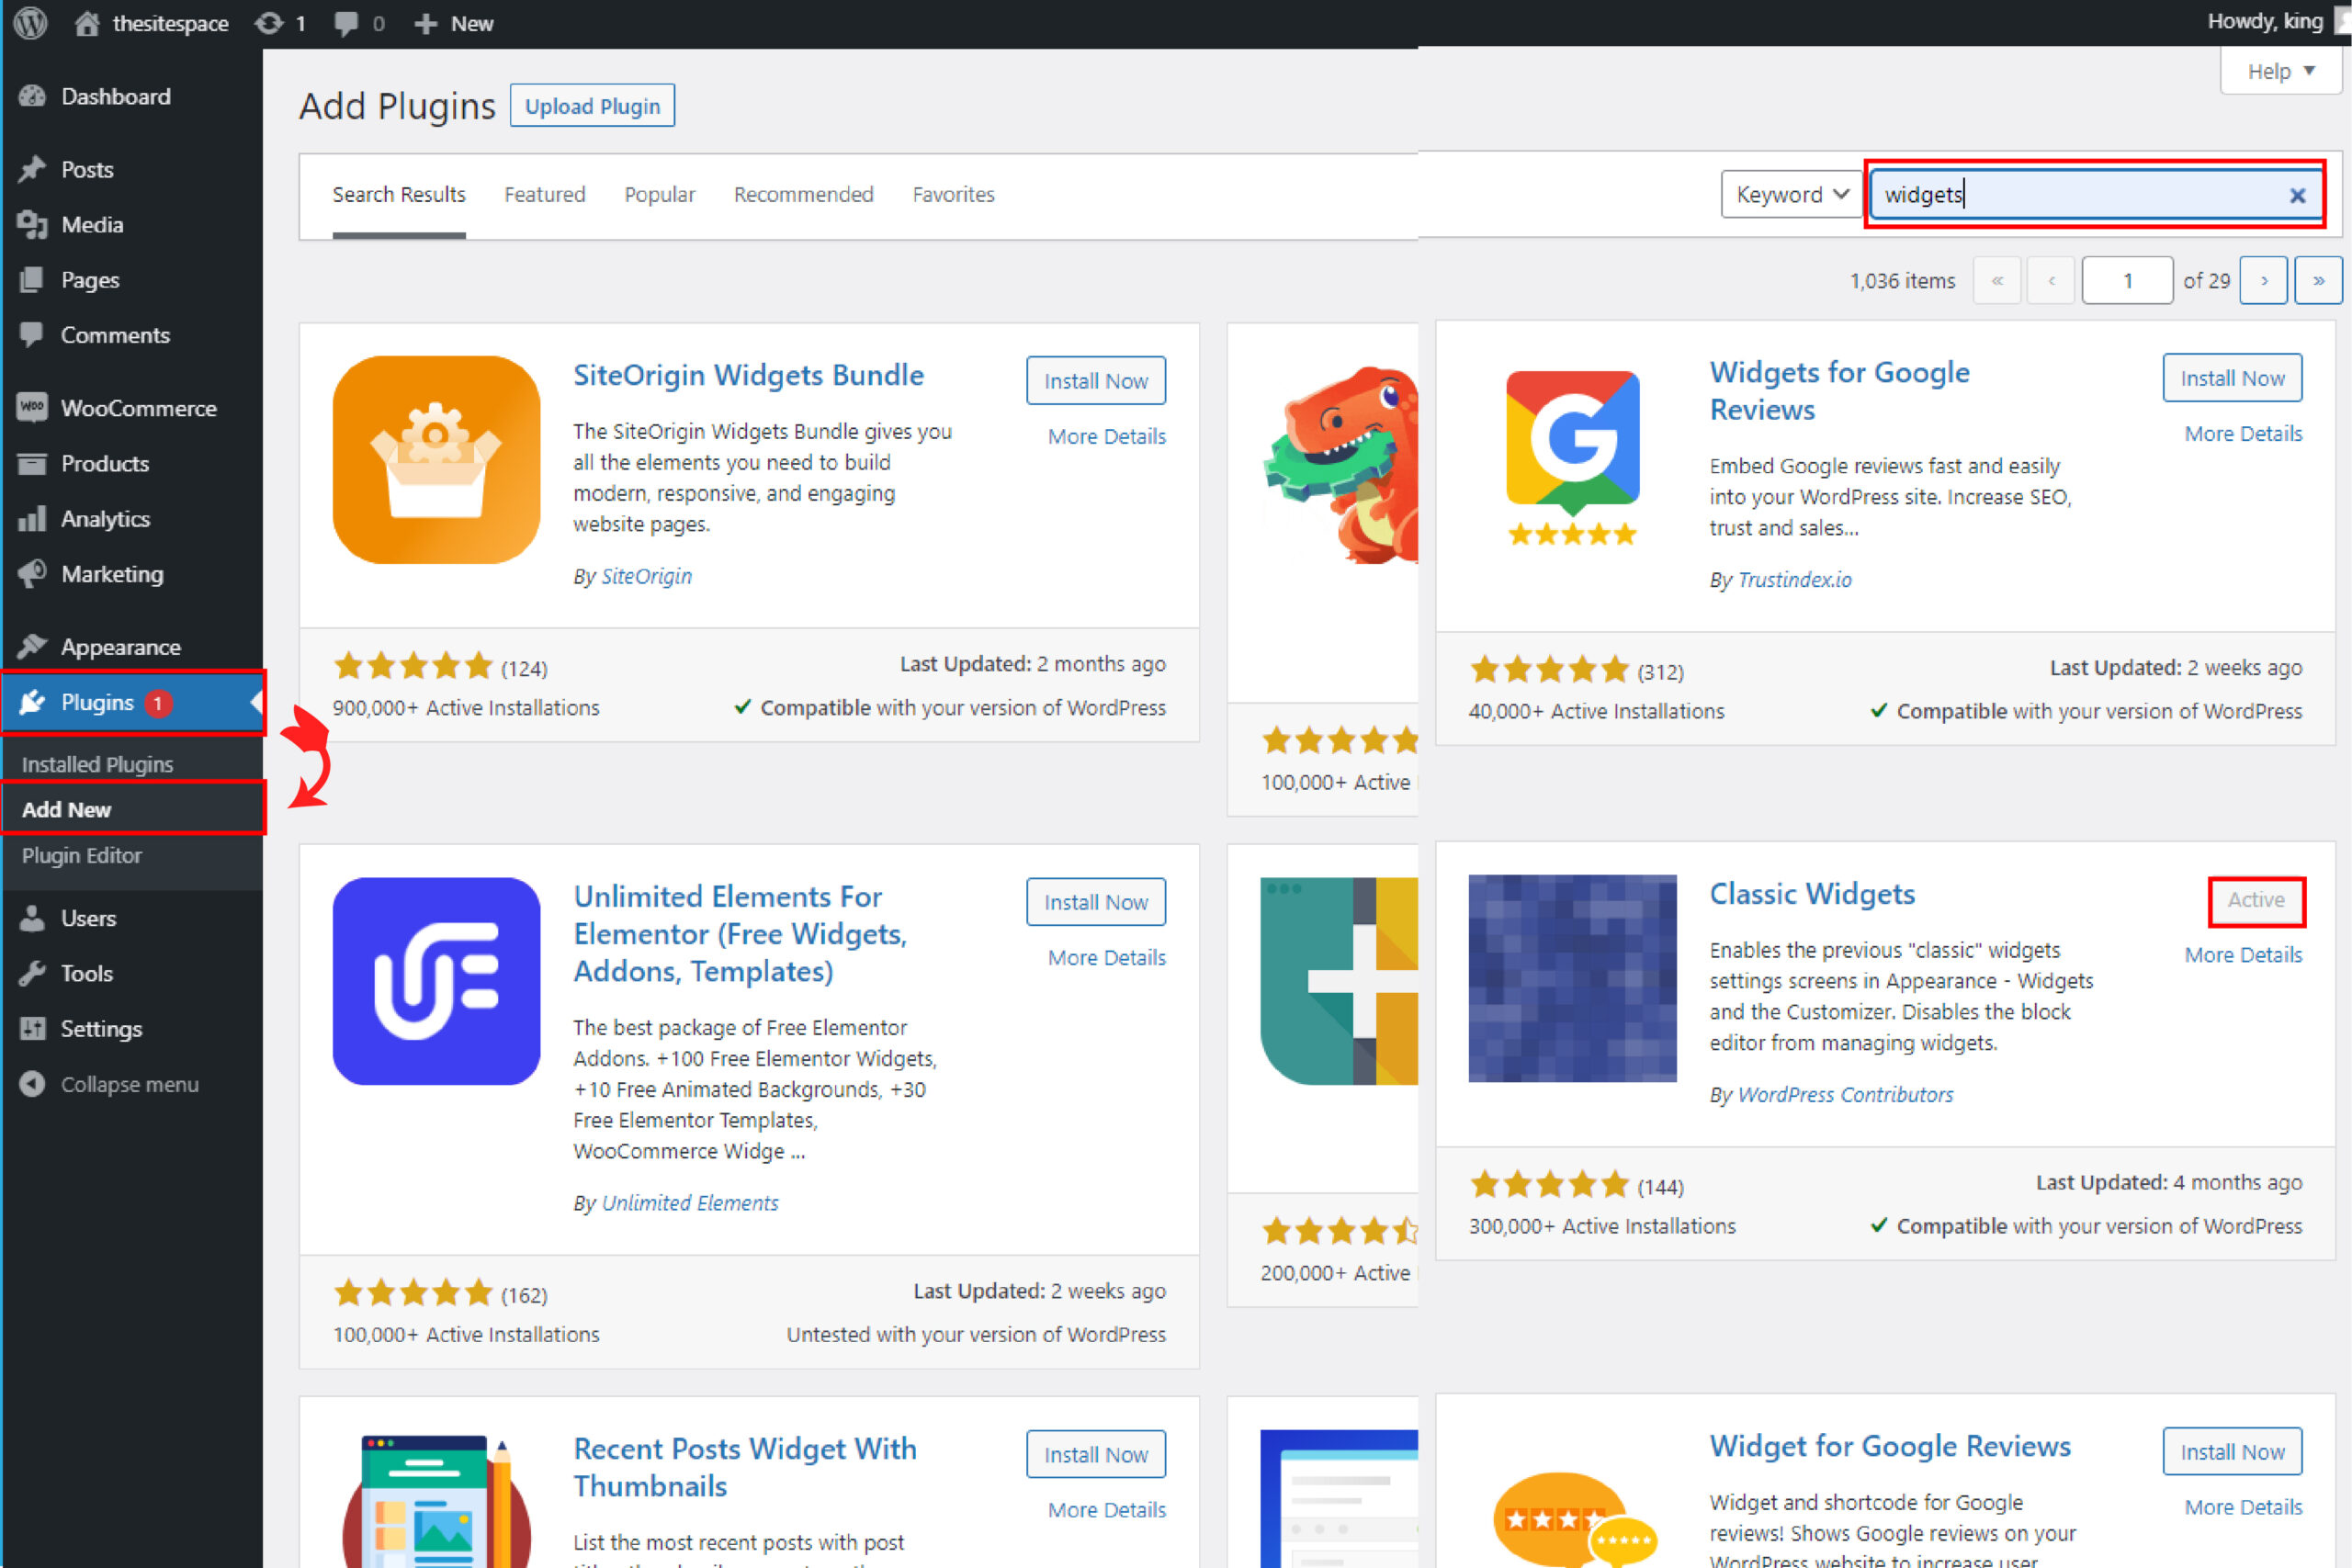This screenshot has height=1568, width=2352.
Task: Select the Plugins menu item
Action: [x=132, y=702]
